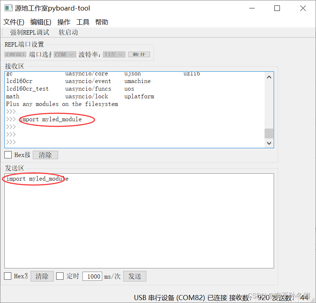Viewport: 316px width, 303px height.
Task: Click the pyboard-tool app icon in title bar
Action: click(8, 8)
